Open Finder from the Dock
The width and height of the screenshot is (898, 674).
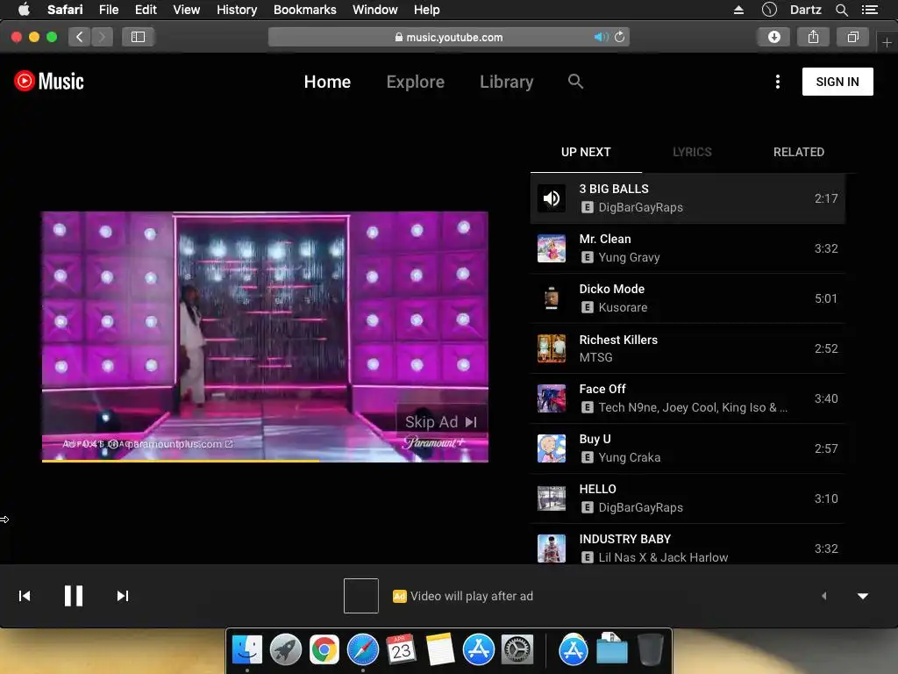click(x=246, y=650)
